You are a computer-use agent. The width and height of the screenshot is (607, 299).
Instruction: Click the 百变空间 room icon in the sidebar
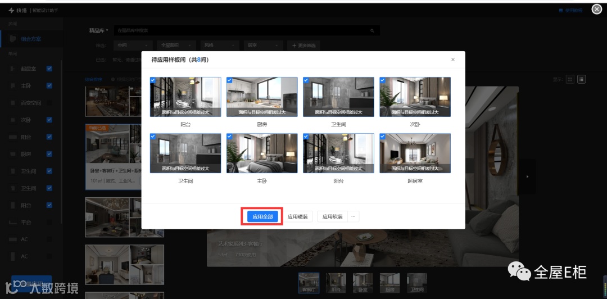coord(13,103)
